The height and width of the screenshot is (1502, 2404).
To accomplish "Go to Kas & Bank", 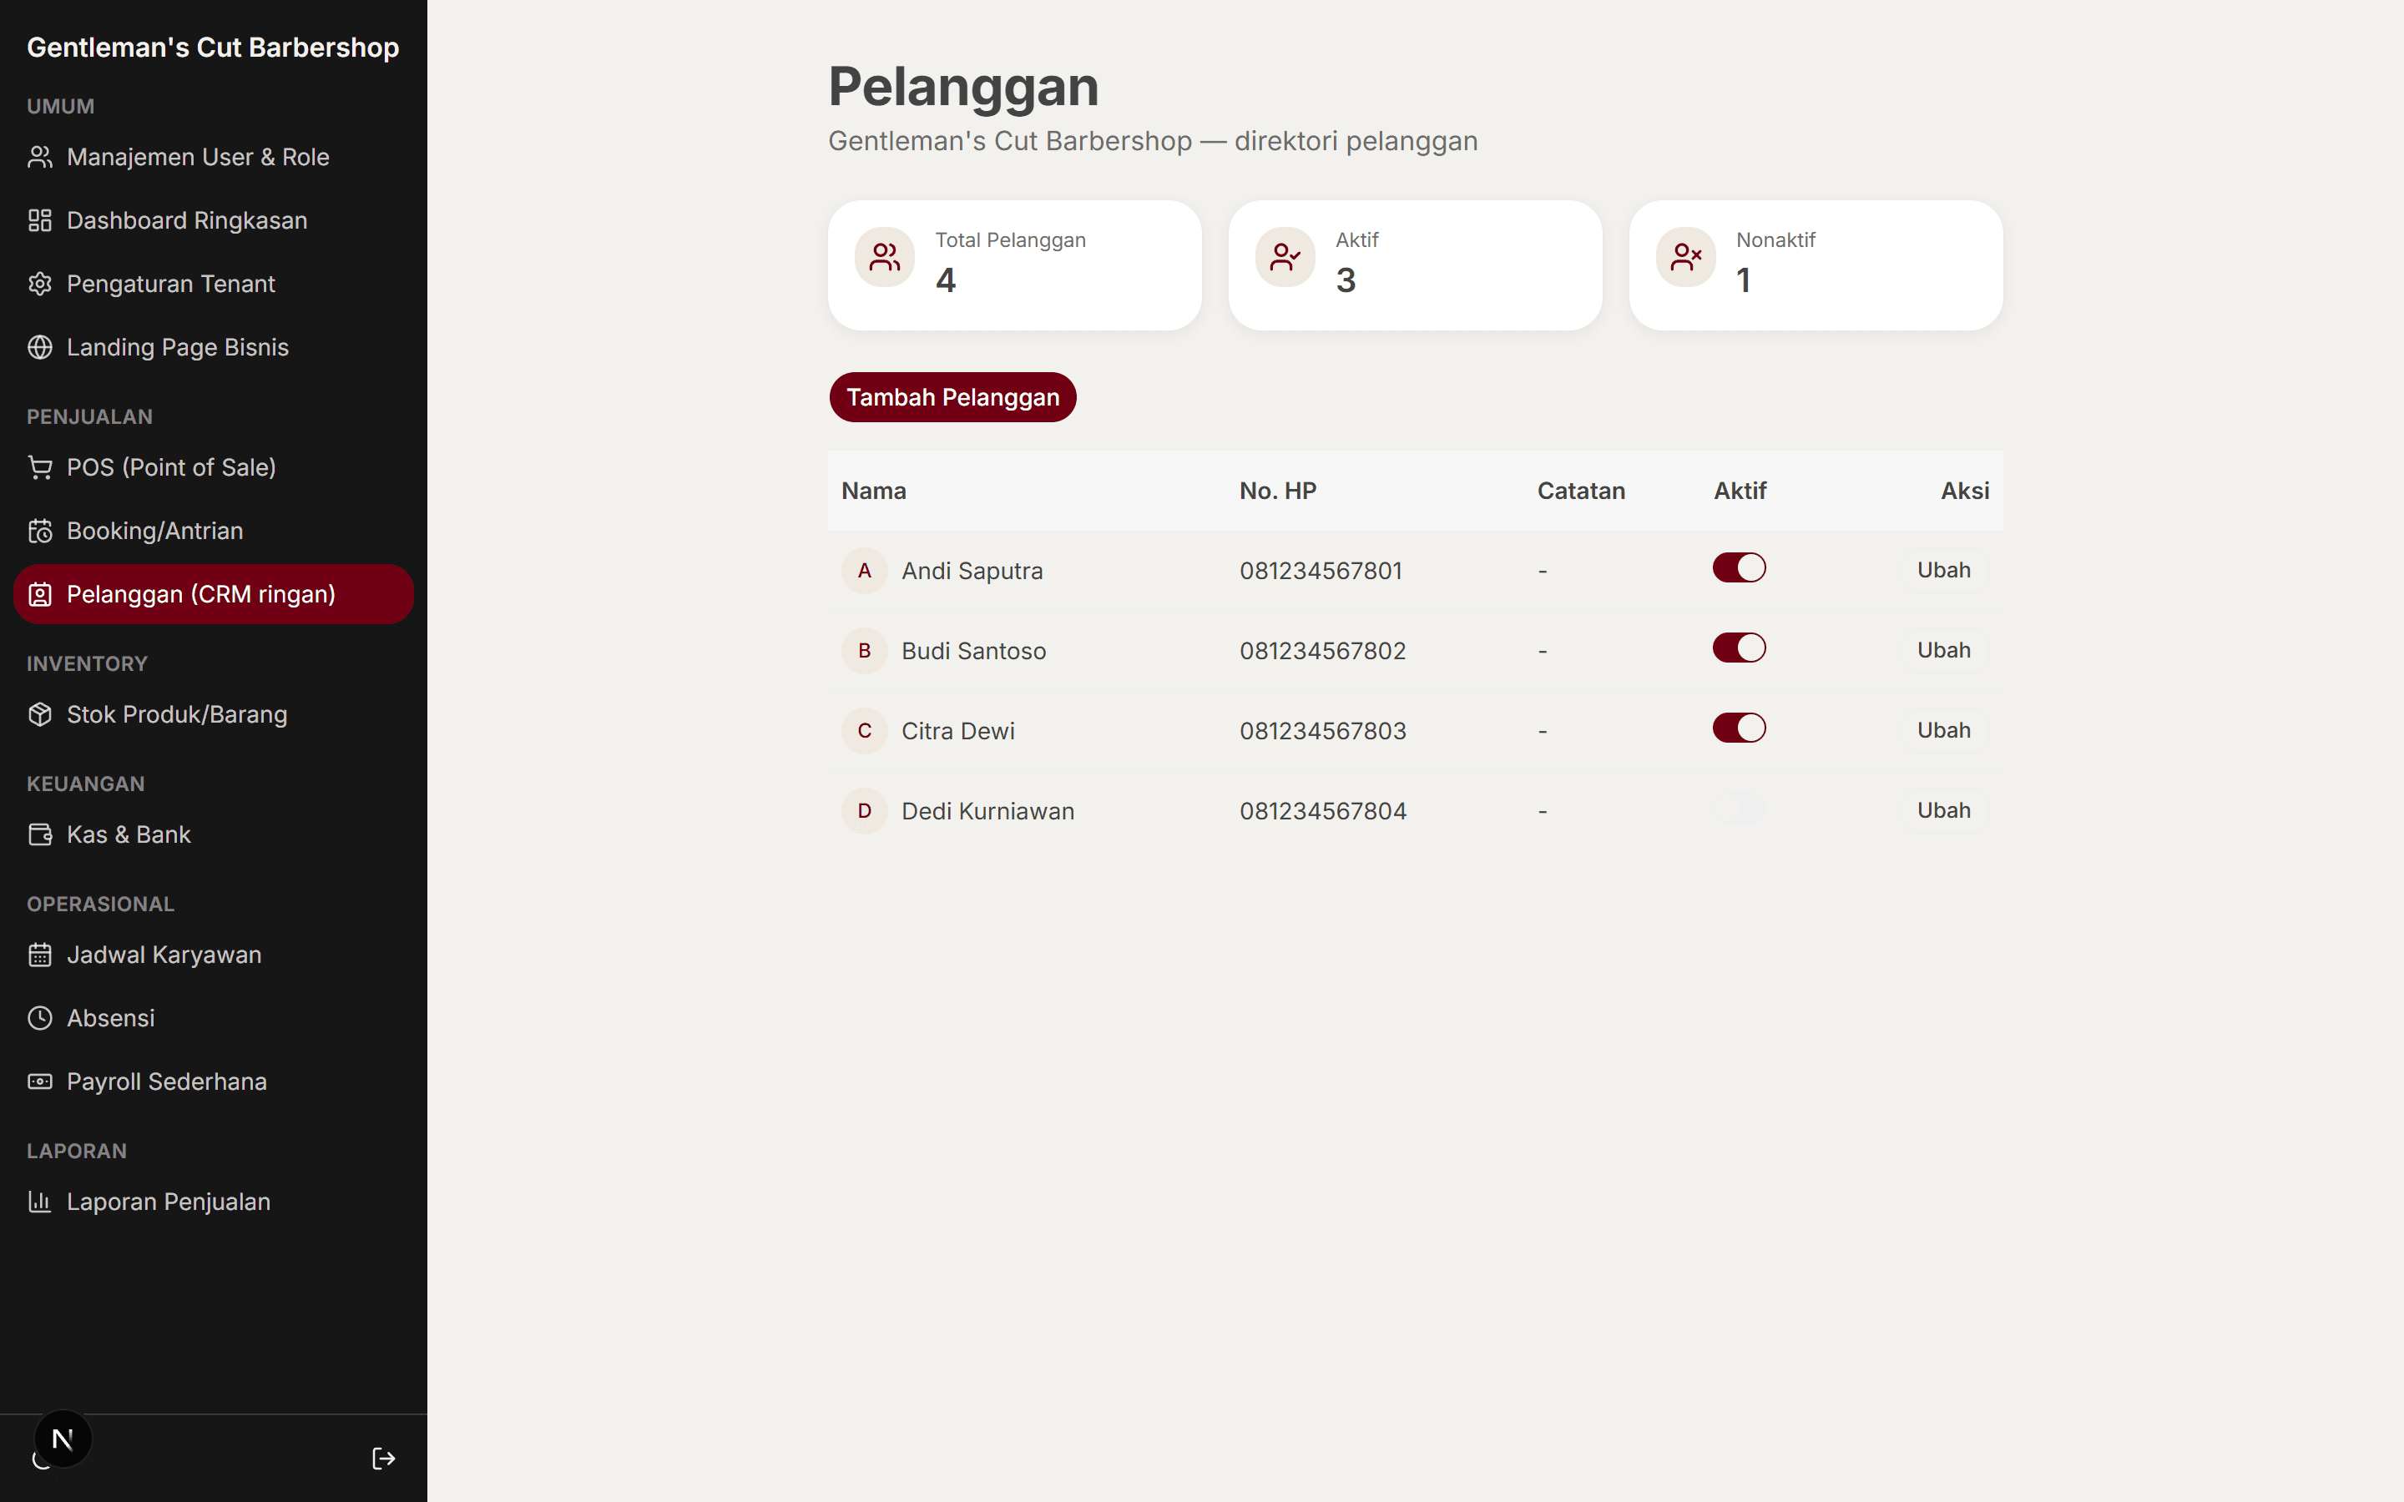I will pyautogui.click(x=214, y=835).
